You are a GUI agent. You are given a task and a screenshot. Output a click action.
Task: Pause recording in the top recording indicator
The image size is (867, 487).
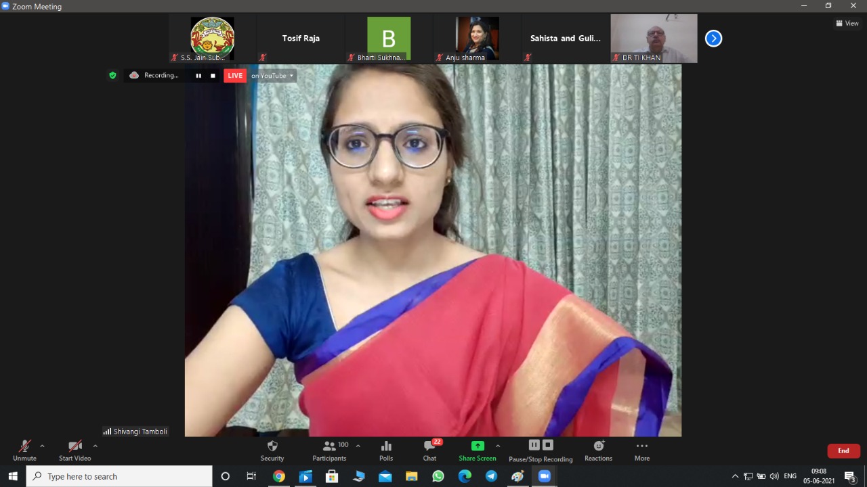[x=198, y=76]
